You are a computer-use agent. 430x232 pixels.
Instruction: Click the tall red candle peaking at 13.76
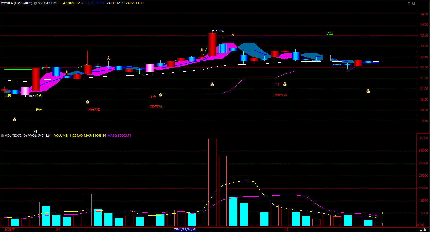pyautogui.click(x=212, y=44)
